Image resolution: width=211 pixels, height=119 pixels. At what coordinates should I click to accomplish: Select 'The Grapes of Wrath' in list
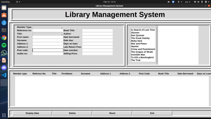(x=142, y=52)
